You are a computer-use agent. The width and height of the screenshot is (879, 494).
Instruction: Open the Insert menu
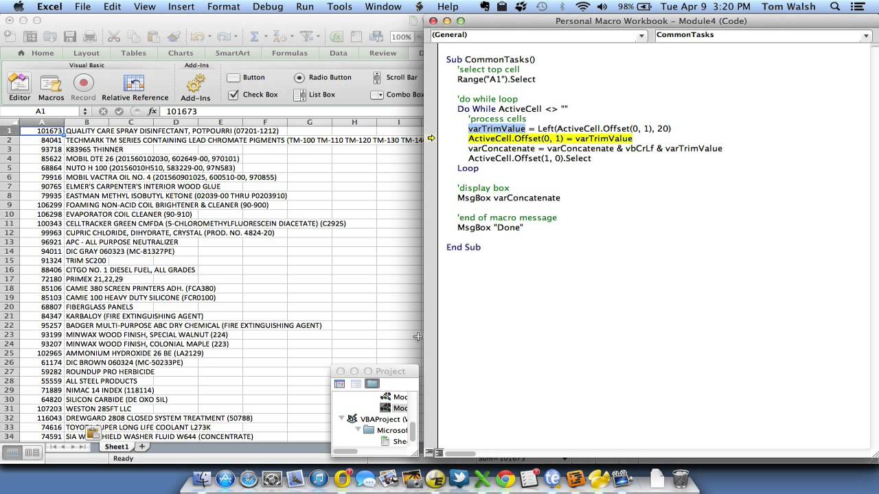click(x=181, y=7)
